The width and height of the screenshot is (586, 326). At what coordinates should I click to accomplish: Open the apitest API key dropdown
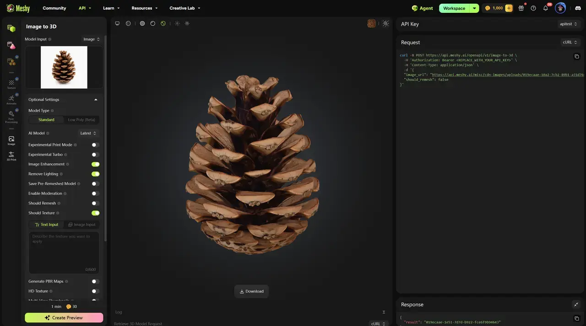click(570, 24)
